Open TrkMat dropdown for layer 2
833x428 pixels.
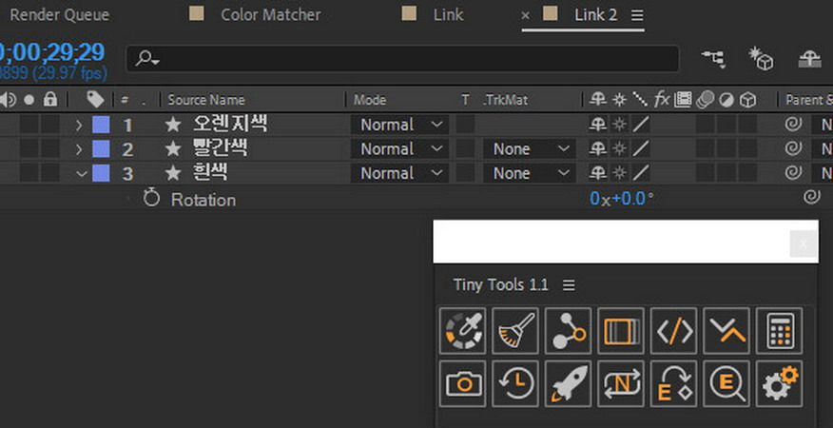pos(529,149)
